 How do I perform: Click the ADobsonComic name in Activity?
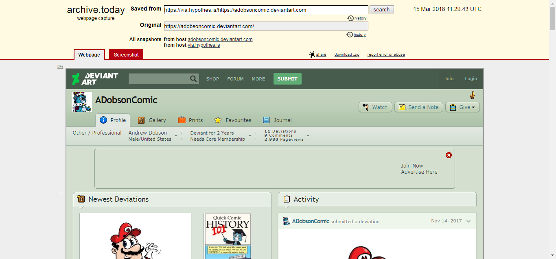311,221
